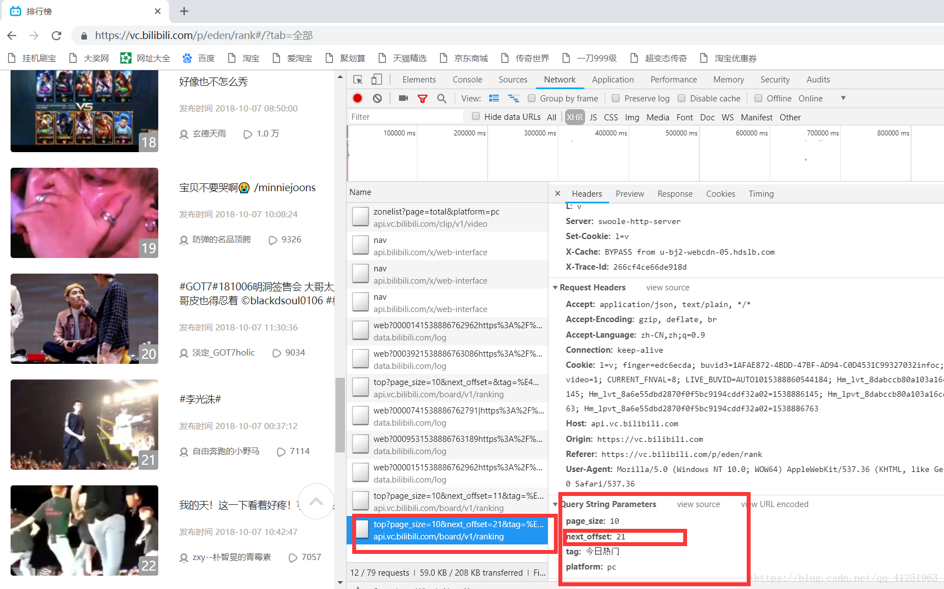944x589 pixels.
Task: Click the 百度 bookmark paw icon
Action: click(x=187, y=58)
